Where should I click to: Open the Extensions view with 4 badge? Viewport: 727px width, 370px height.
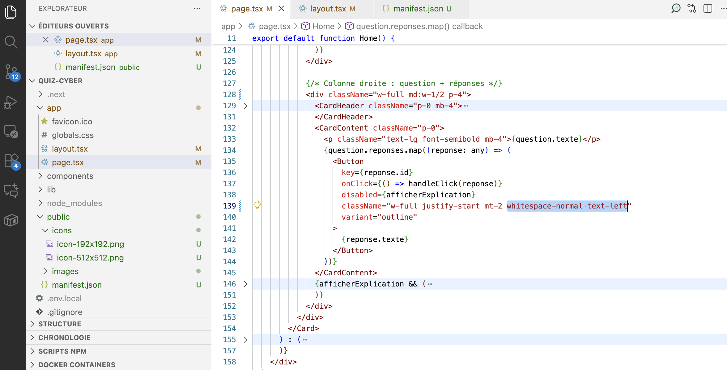pos(11,161)
